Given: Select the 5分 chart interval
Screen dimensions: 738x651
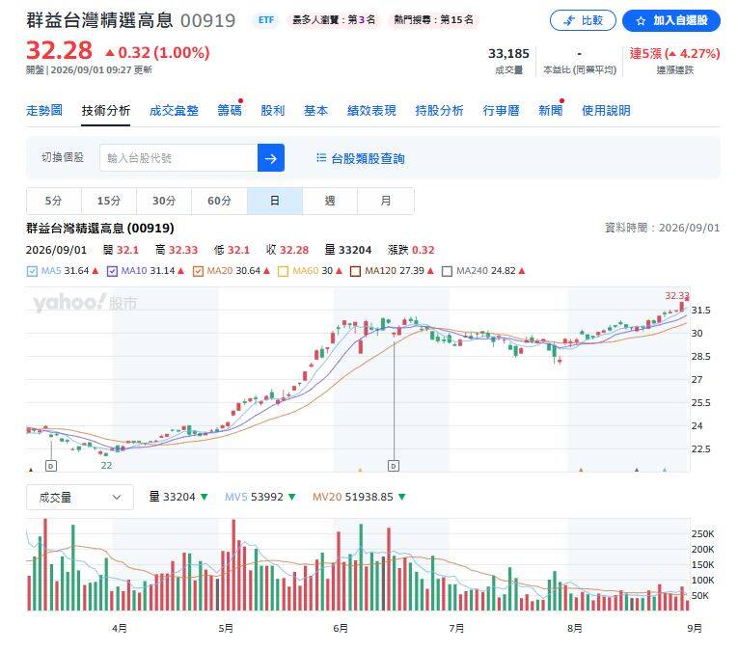Looking at the screenshot, I should click(54, 201).
